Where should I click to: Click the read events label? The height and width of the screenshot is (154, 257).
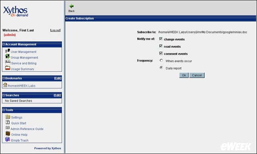(172, 47)
